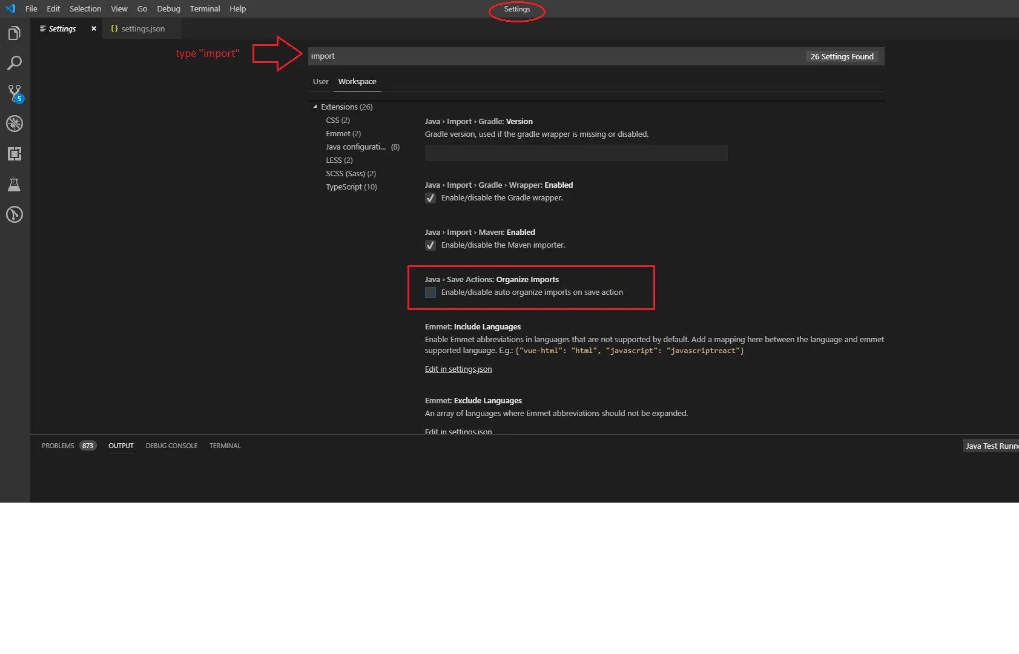Click Edit in settings.json under Include Languages
The height and width of the screenshot is (654, 1019).
tap(458, 369)
